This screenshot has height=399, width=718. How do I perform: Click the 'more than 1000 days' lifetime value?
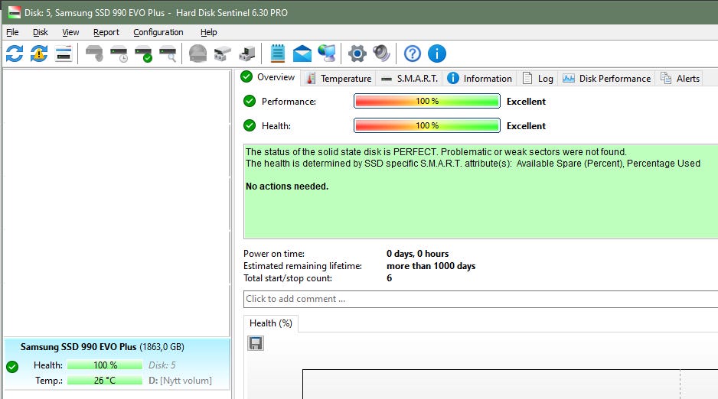pos(431,266)
